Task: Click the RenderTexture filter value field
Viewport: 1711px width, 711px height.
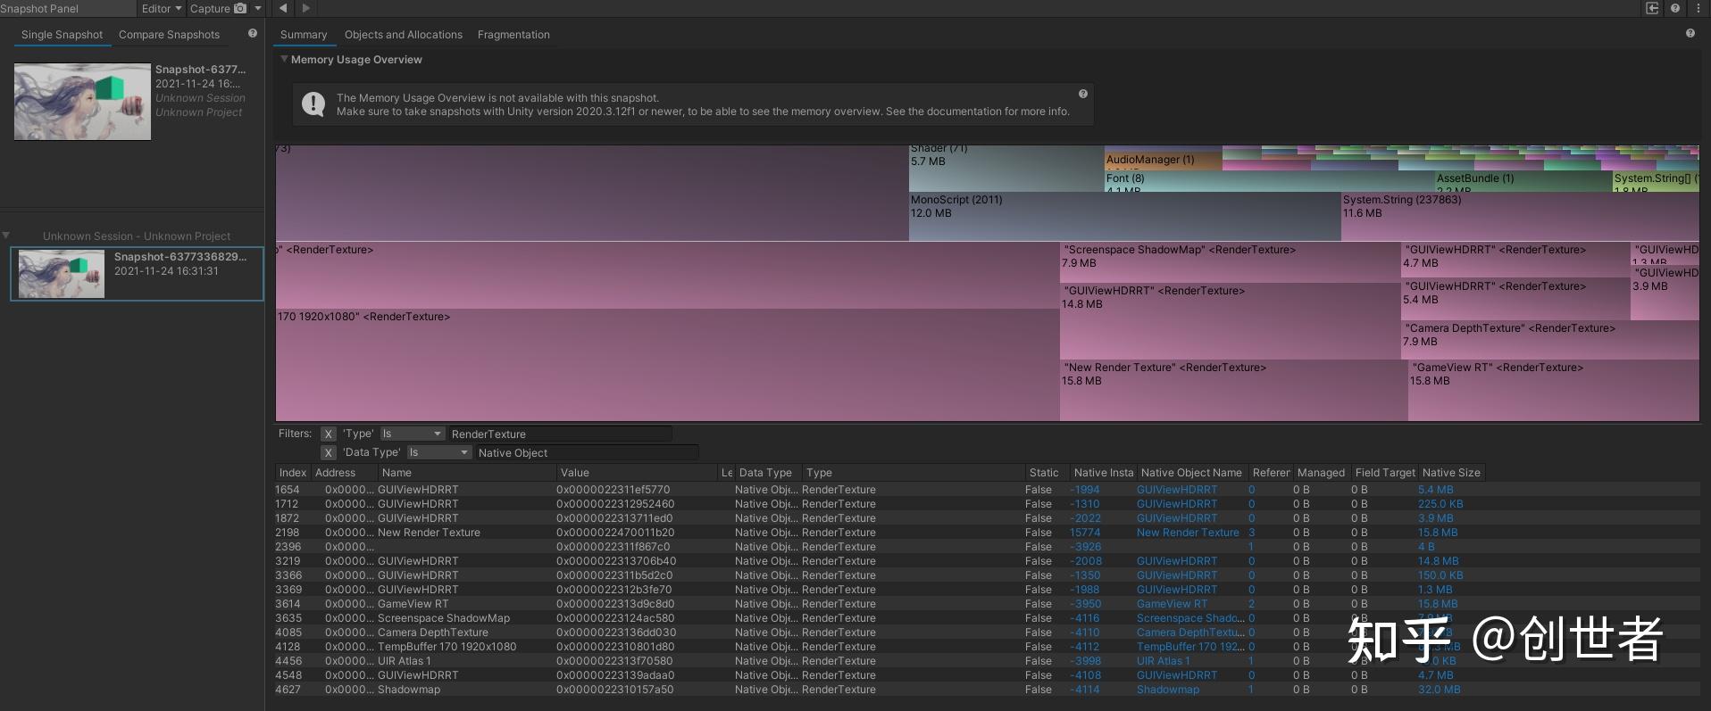Action: [559, 434]
